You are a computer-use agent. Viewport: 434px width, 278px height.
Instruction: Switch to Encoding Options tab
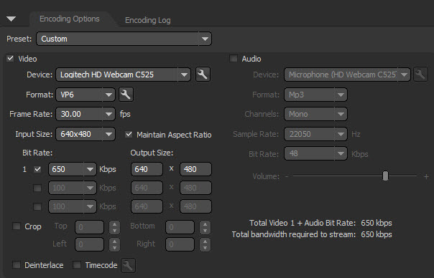[70, 19]
